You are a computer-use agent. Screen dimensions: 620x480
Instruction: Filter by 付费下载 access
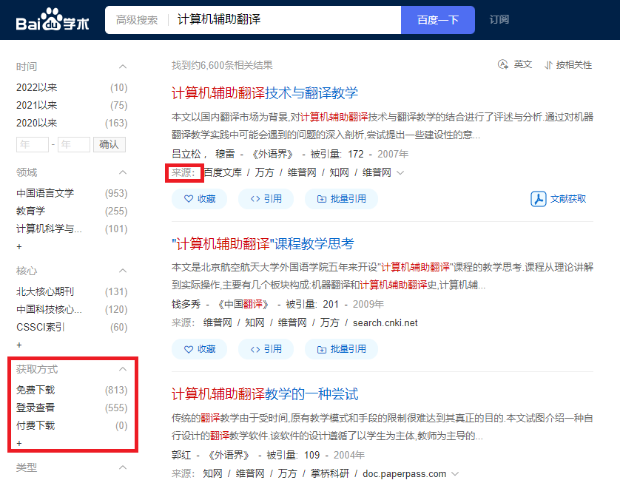click(36, 426)
